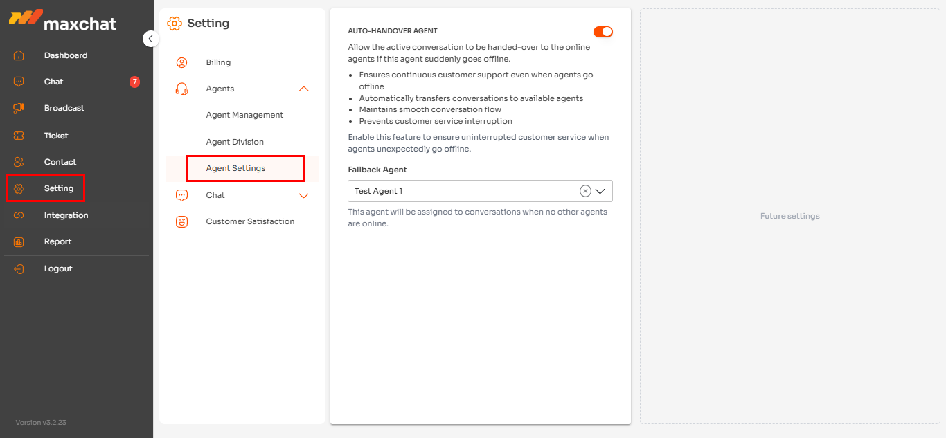
Task: Collapse the sidebar with arrow button
Action: pos(150,39)
